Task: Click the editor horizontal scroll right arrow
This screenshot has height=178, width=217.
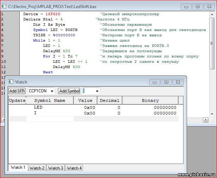Action: [x=206, y=120]
